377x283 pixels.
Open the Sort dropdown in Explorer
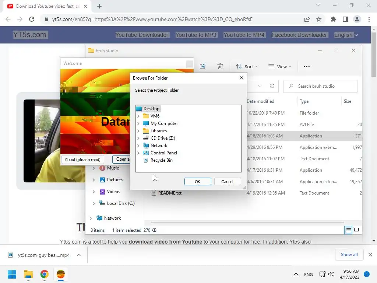(247, 67)
